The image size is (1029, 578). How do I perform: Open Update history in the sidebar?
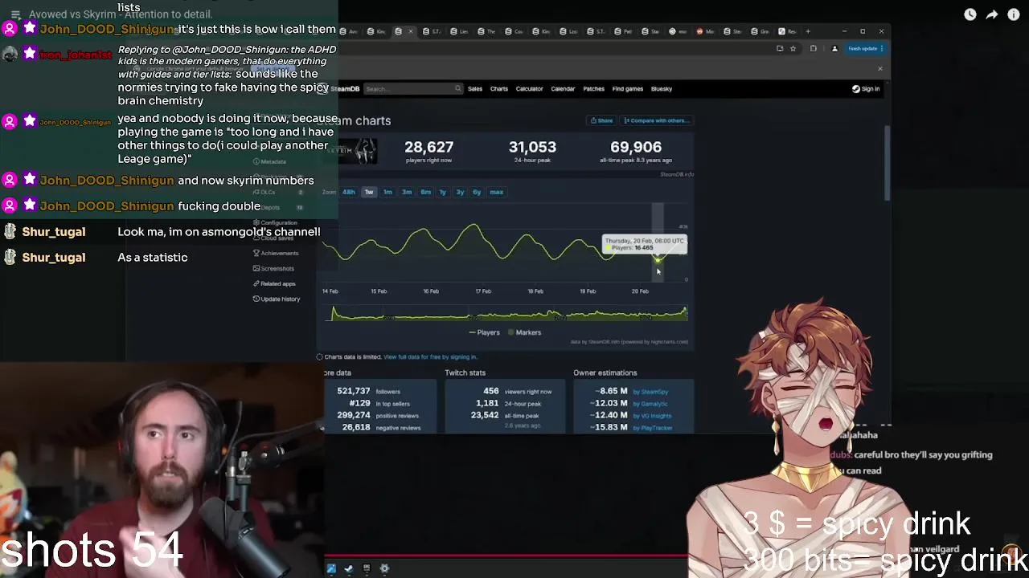click(x=277, y=299)
